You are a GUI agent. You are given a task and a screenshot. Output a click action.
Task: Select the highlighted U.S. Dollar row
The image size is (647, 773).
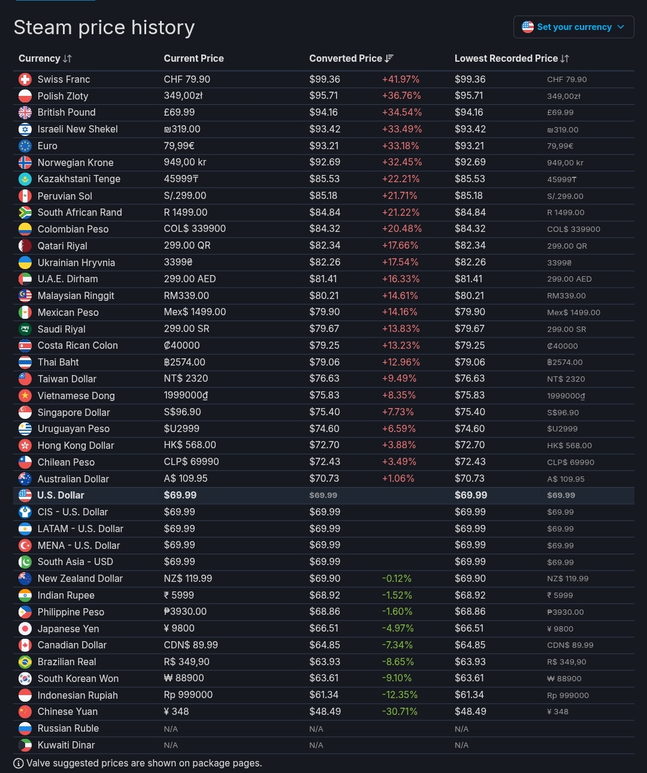61,496
